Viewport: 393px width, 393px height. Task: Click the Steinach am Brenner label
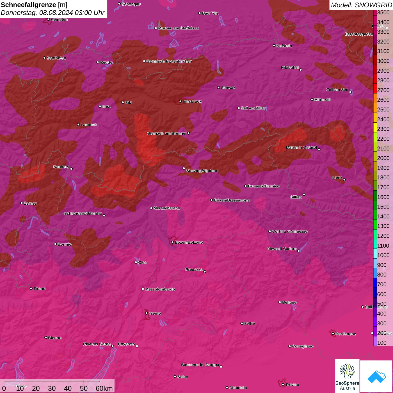click(167, 133)
